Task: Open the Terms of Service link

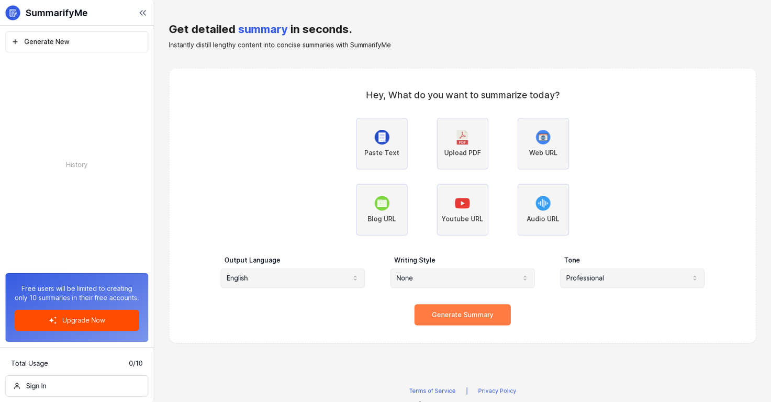Action: point(432,391)
